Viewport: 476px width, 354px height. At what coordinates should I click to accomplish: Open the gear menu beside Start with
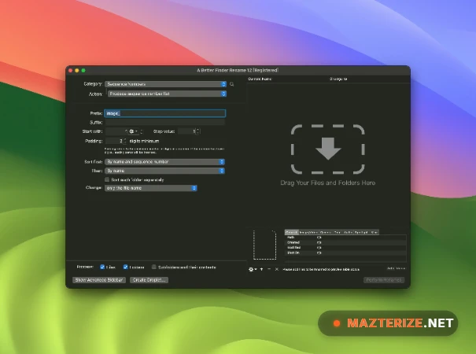pos(133,131)
